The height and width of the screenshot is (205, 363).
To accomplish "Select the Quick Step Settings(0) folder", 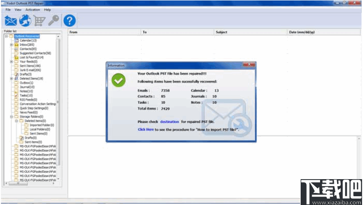I will (34, 108).
